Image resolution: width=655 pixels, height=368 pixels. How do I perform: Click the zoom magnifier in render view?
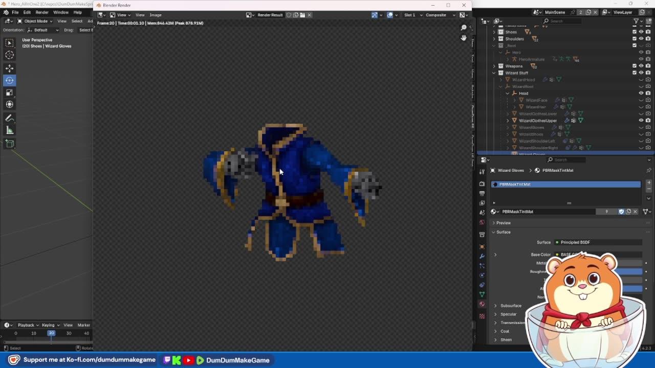[464, 28]
